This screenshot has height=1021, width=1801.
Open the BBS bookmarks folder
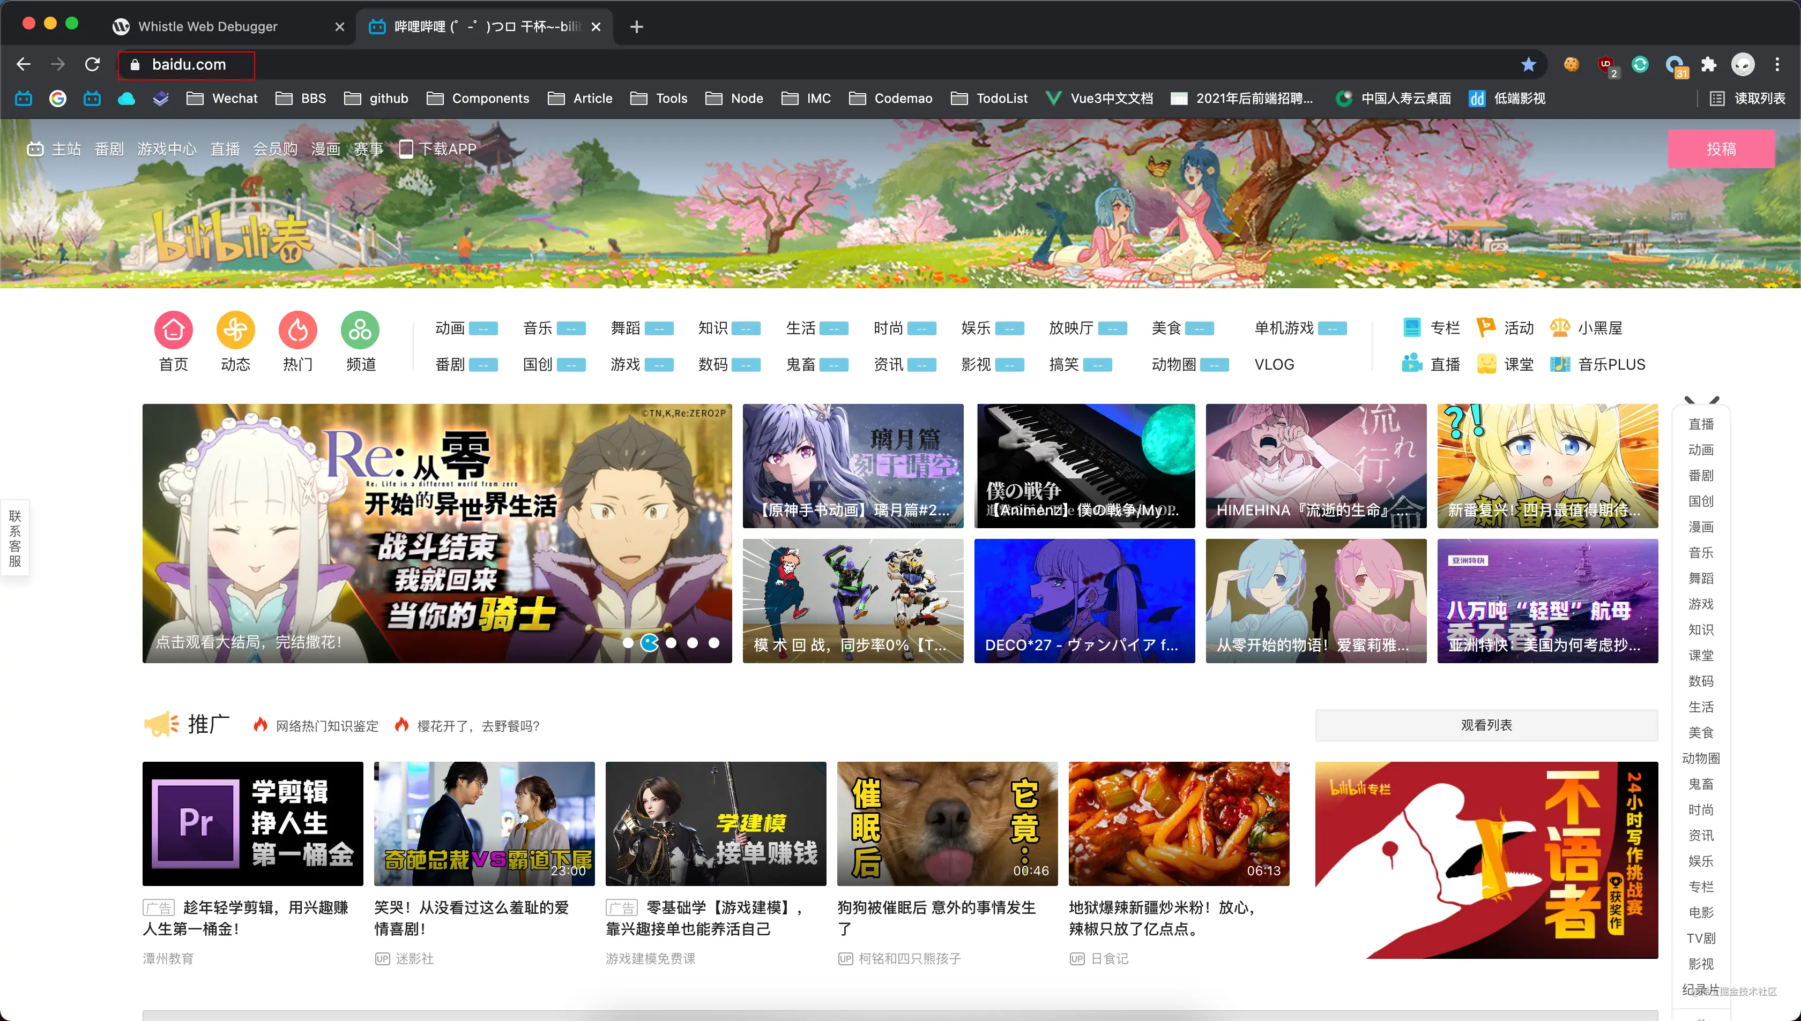[x=300, y=98]
